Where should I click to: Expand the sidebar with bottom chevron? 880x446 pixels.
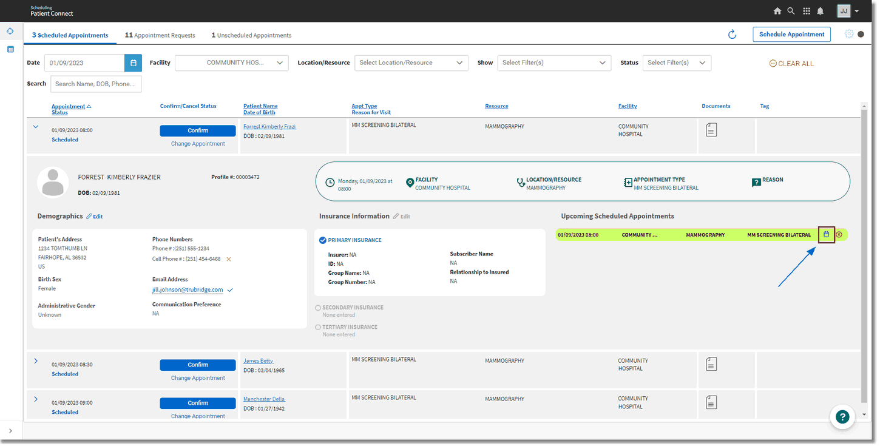[10, 431]
